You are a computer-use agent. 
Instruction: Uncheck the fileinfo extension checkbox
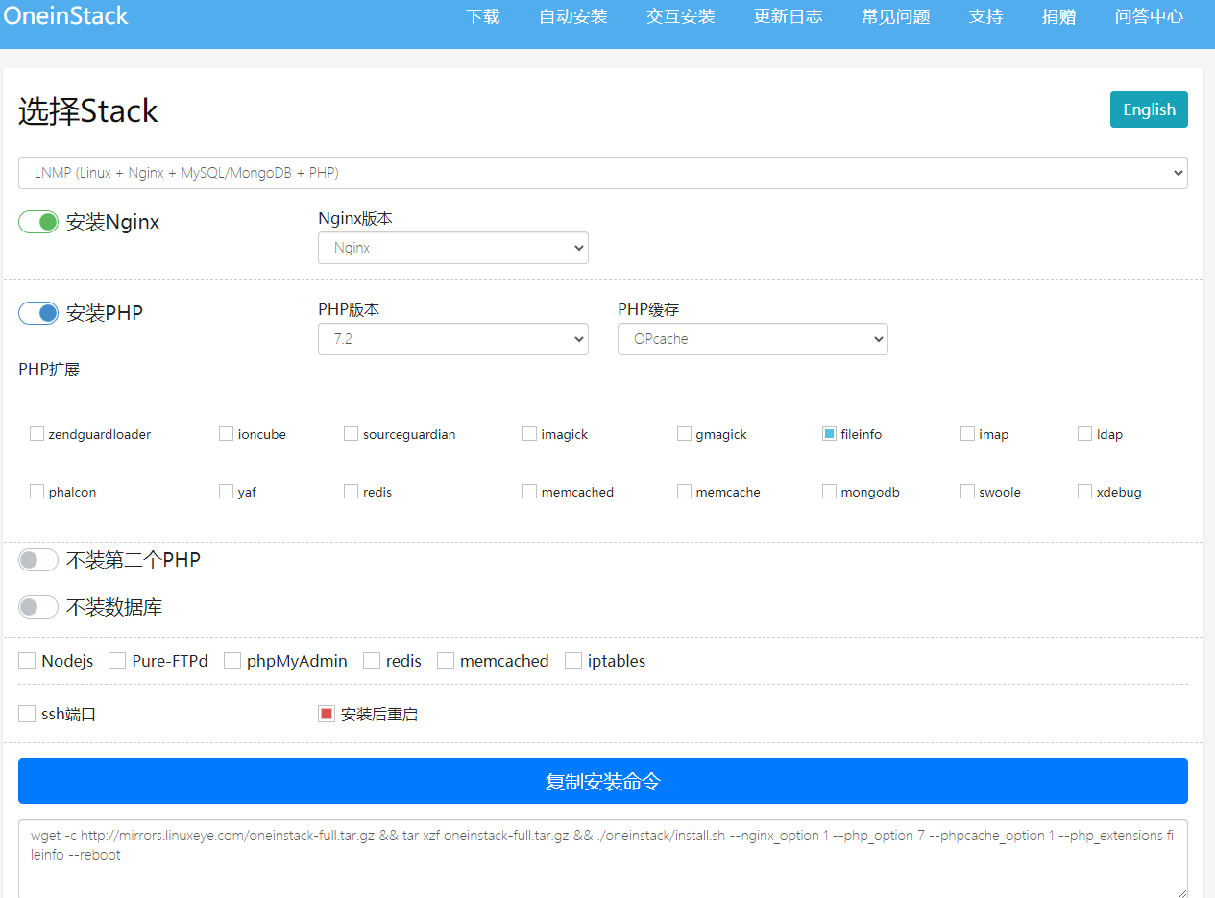(x=829, y=434)
